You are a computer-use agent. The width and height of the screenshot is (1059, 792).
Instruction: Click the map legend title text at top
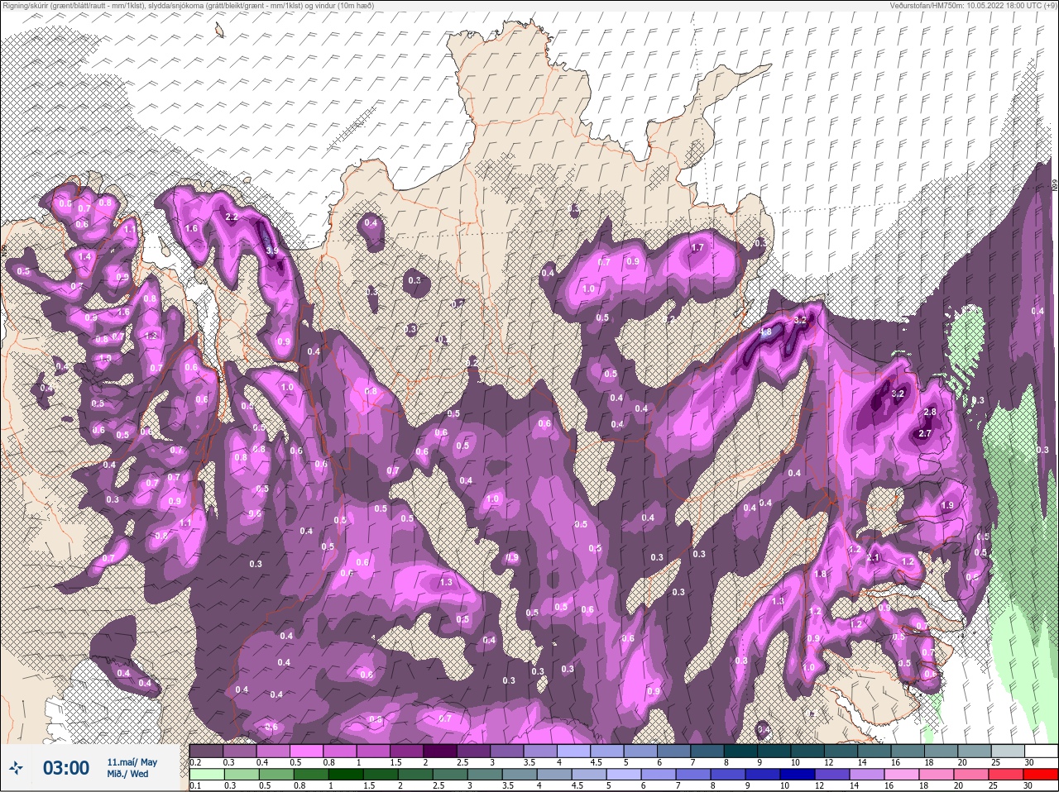tap(187, 6)
